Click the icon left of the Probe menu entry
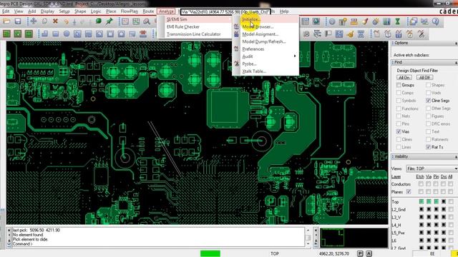This screenshot has width=458, height=257. [237, 64]
